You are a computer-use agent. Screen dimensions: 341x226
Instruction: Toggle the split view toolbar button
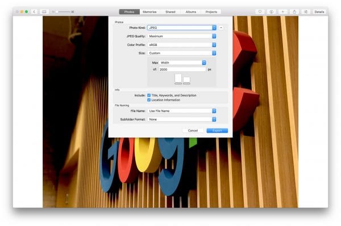[x=44, y=12]
